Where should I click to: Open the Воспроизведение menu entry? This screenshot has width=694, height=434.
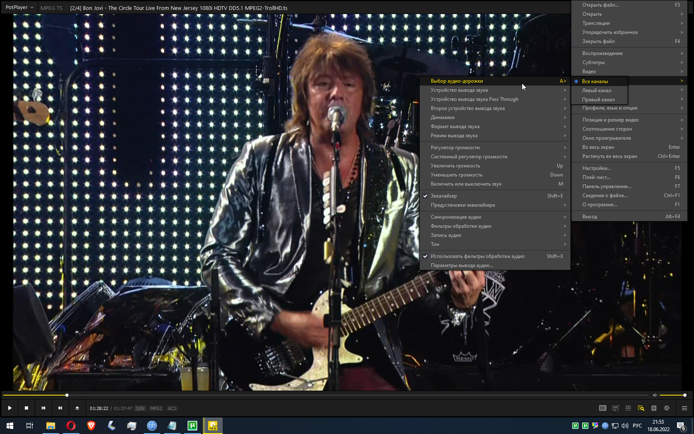629,53
